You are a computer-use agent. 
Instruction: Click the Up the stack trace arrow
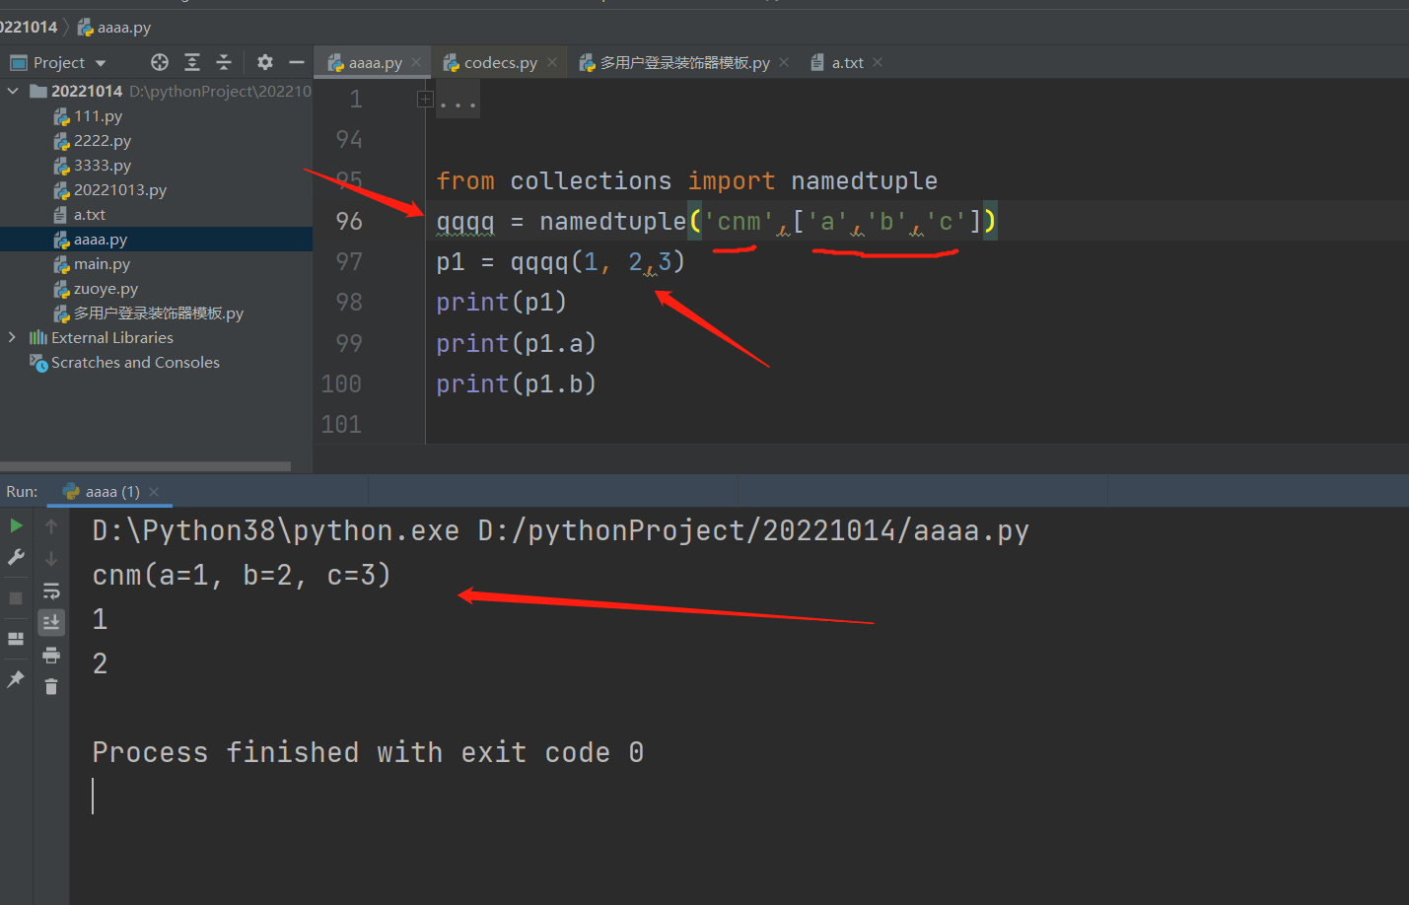click(51, 526)
